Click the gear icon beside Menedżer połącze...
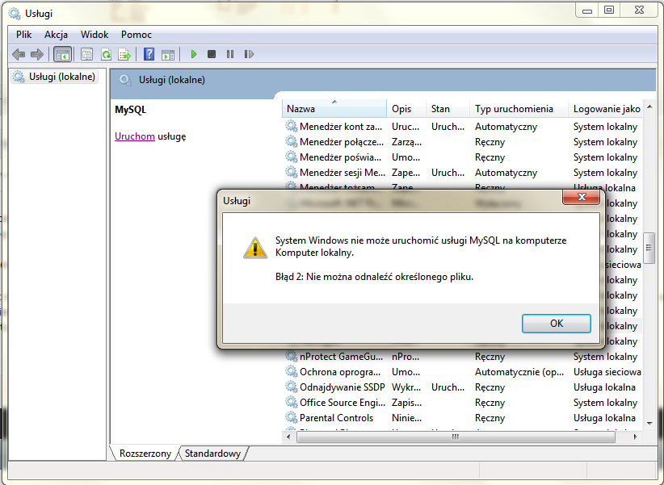Image resolution: width=664 pixels, height=485 pixels. pos(292,141)
